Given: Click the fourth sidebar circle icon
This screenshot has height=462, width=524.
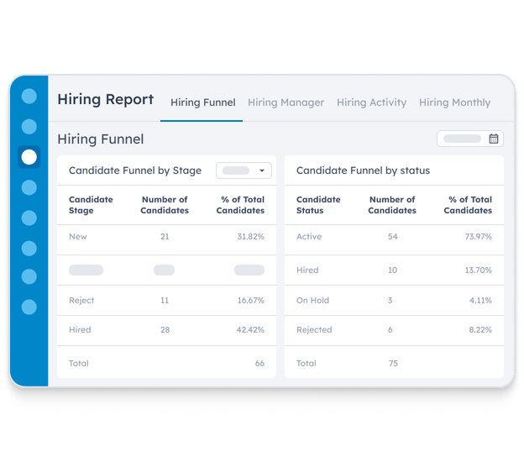Looking at the screenshot, I should [29, 187].
